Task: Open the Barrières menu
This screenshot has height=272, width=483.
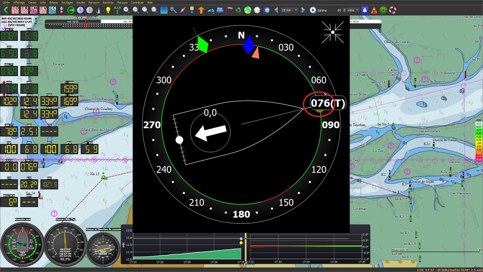Action: (108, 2)
